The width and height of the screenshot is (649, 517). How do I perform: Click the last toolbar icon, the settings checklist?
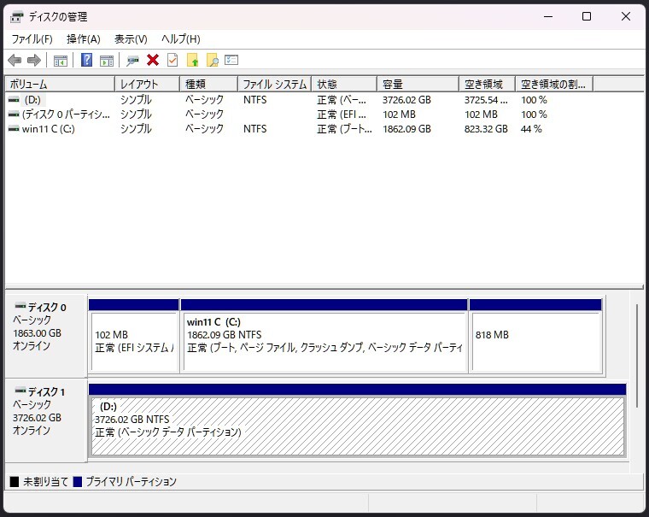point(231,60)
